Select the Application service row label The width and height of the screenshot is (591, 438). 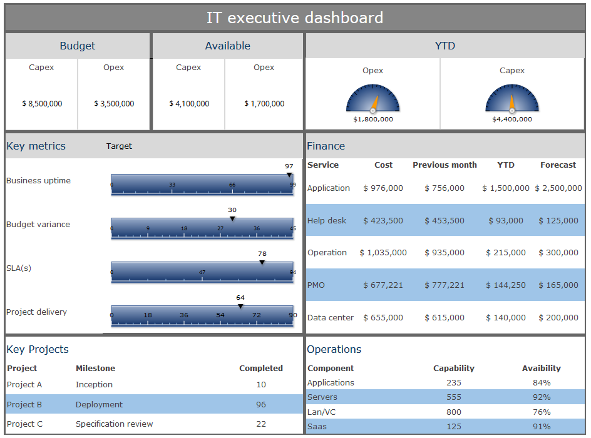coord(329,188)
